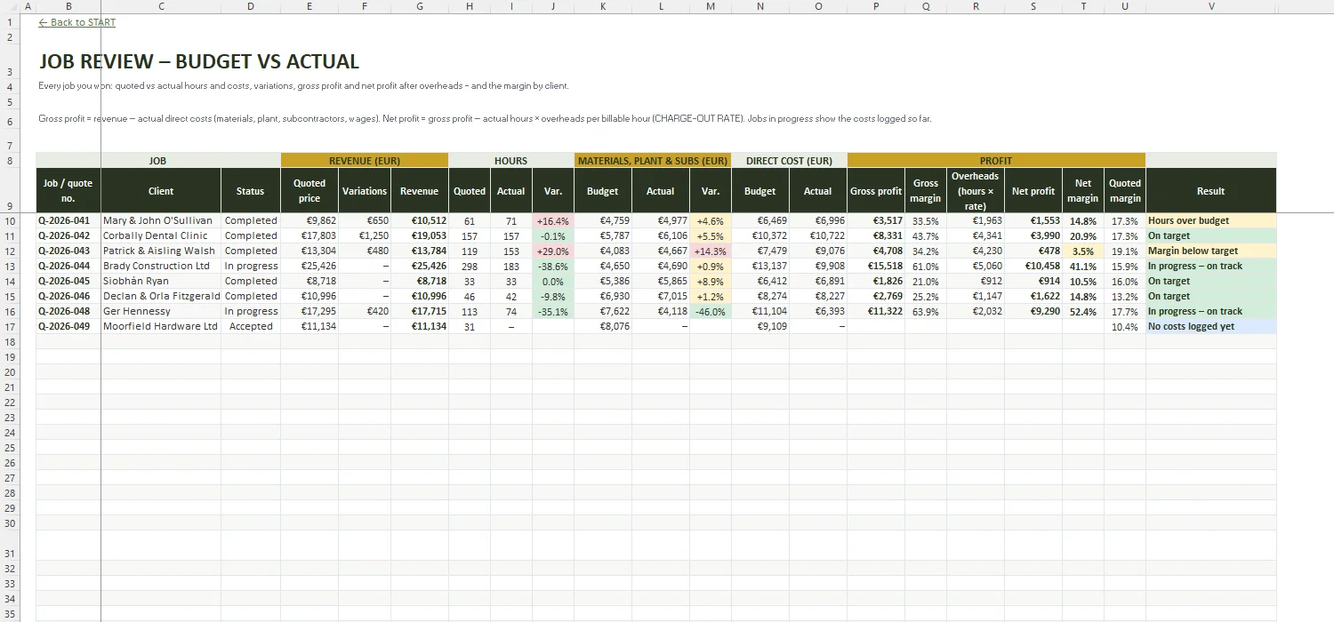Select row 17 header
This screenshot has height=622, width=1334.
pos(10,326)
